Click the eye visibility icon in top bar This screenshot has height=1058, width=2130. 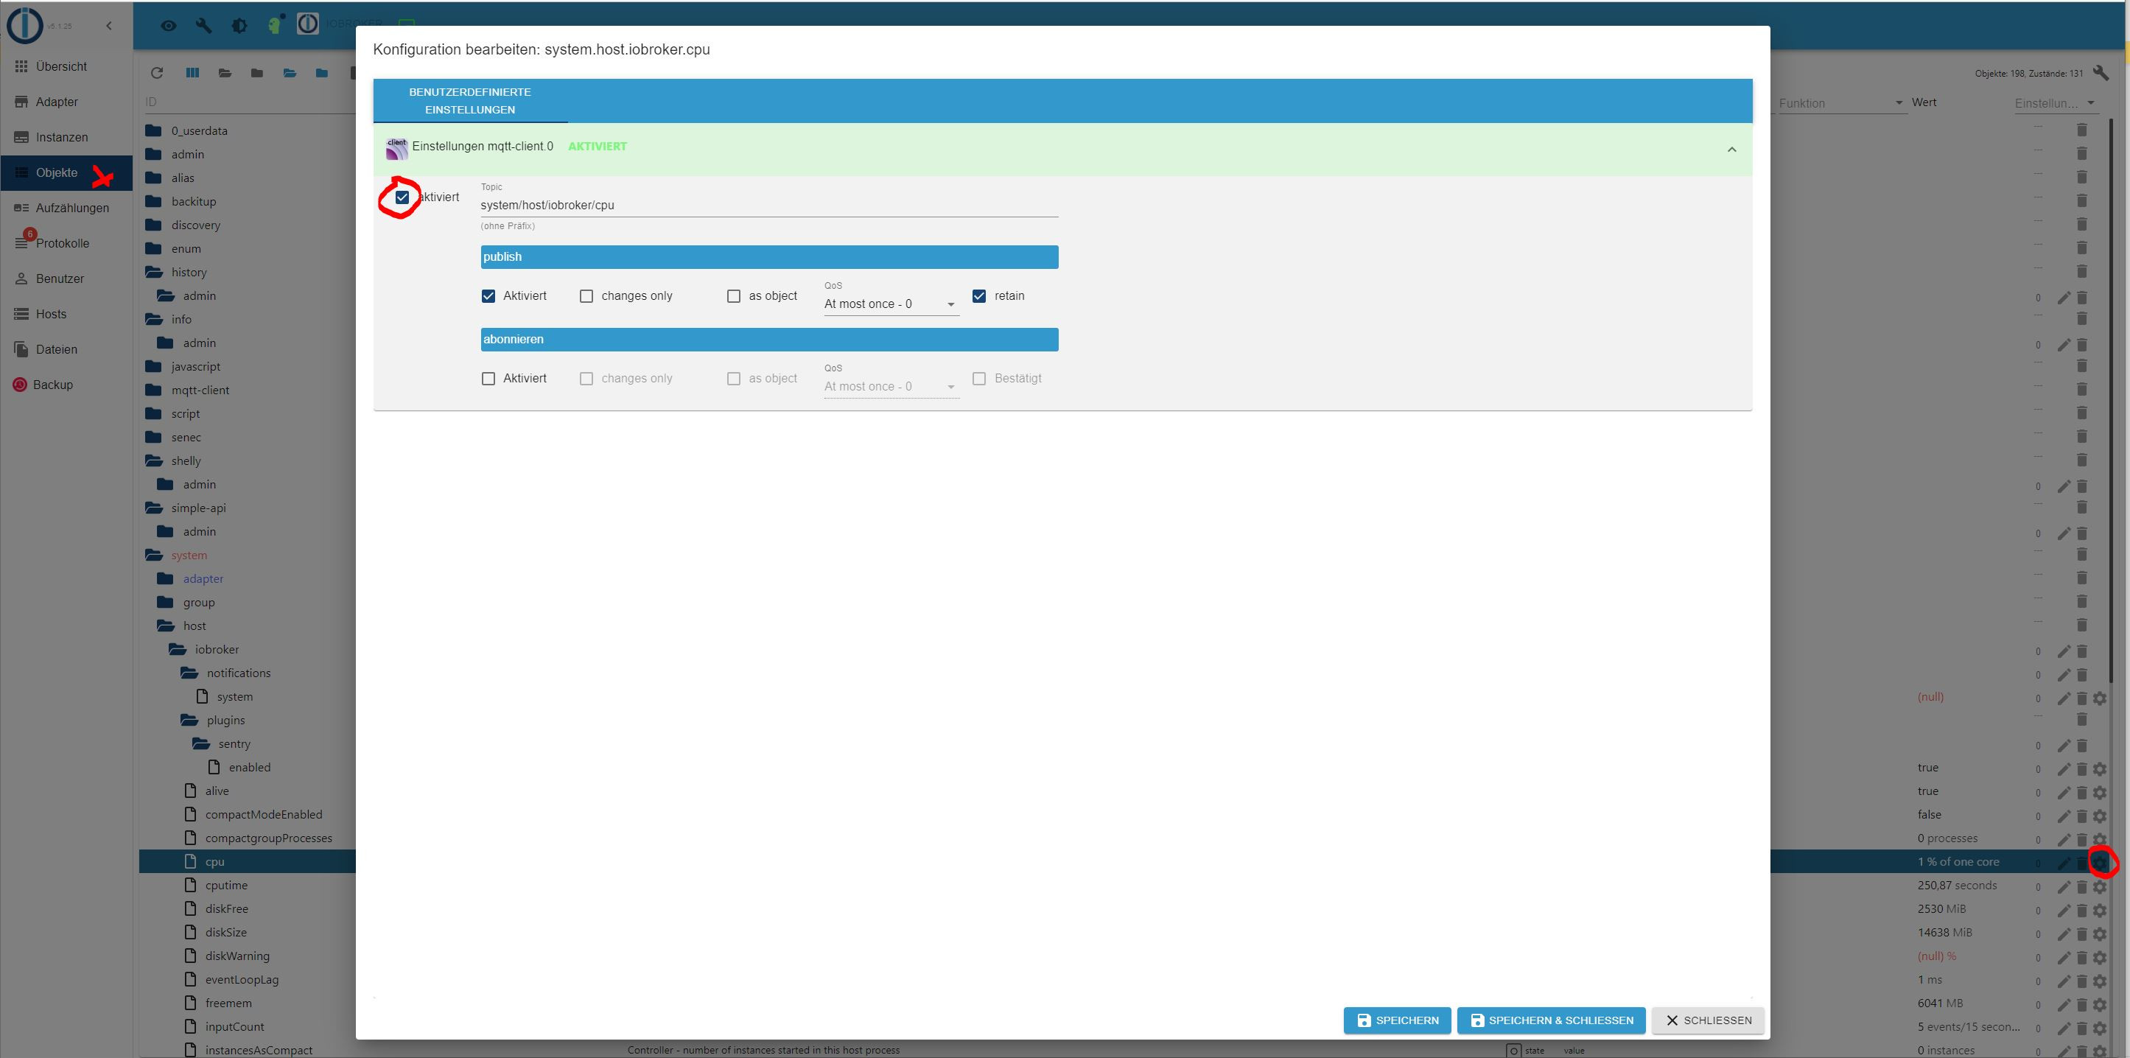tap(169, 26)
